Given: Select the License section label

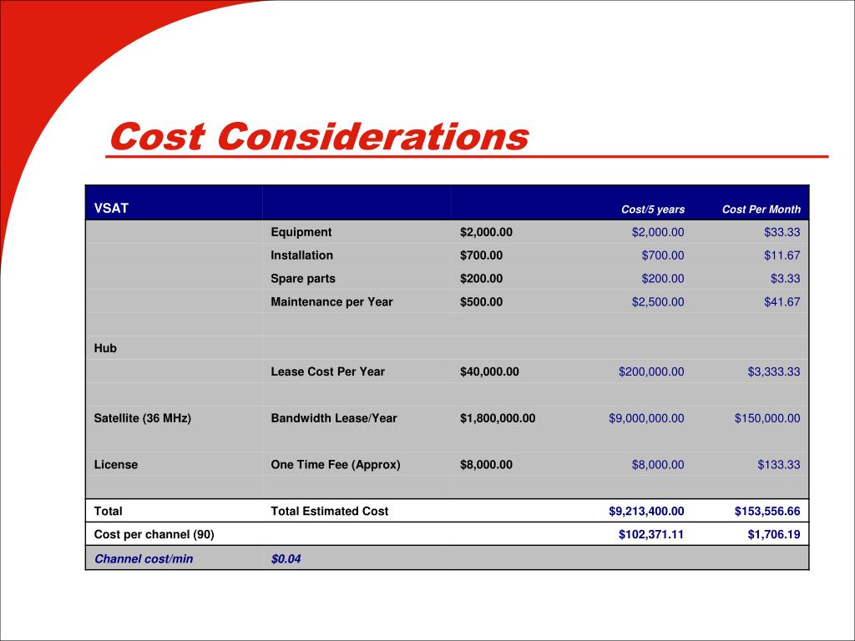Looking at the screenshot, I should pyautogui.click(x=115, y=464).
